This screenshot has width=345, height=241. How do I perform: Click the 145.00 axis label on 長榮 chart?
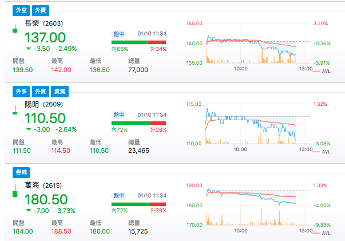coord(194,23)
